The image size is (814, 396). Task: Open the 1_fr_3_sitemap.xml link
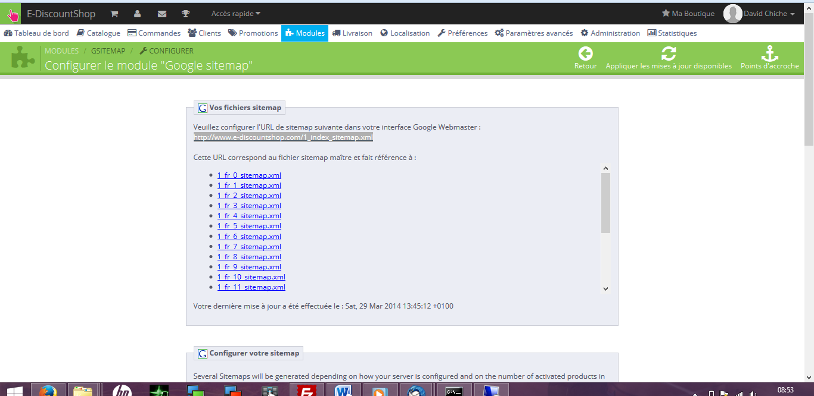(249, 206)
